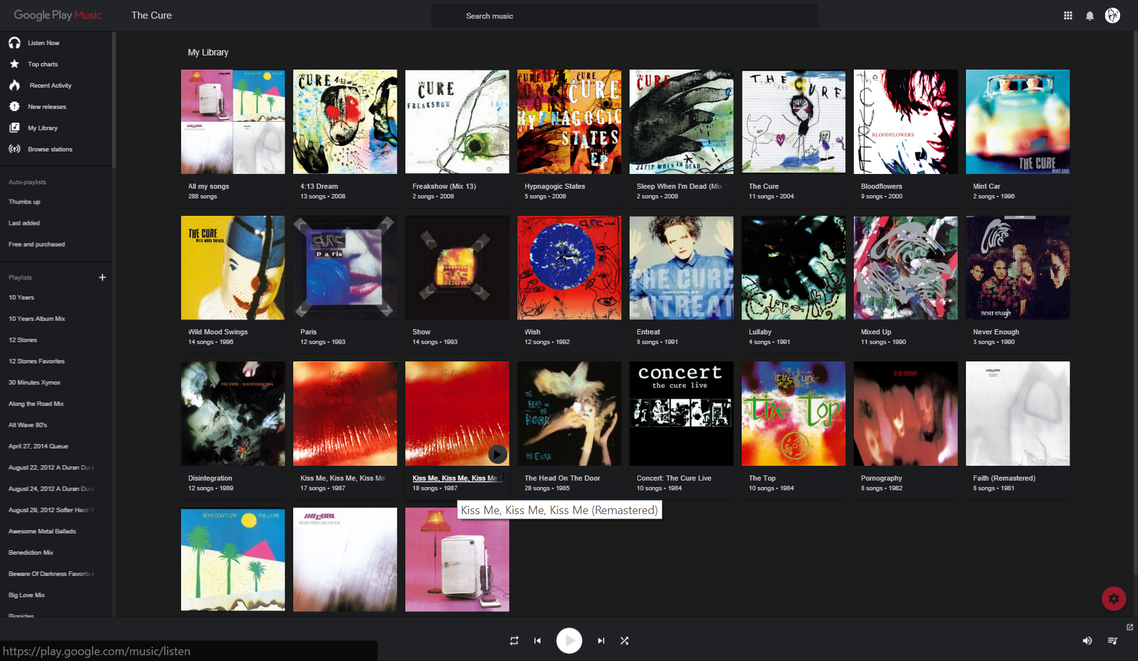Screen dimensions: 1138x661
Task: Open The Head On The Door cover
Action: [569, 414]
